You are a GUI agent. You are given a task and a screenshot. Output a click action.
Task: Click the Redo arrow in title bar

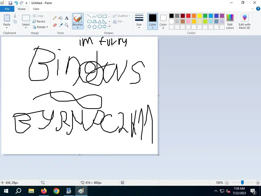click(21, 3)
